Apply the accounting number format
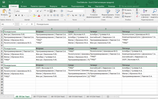 coord(68,15)
